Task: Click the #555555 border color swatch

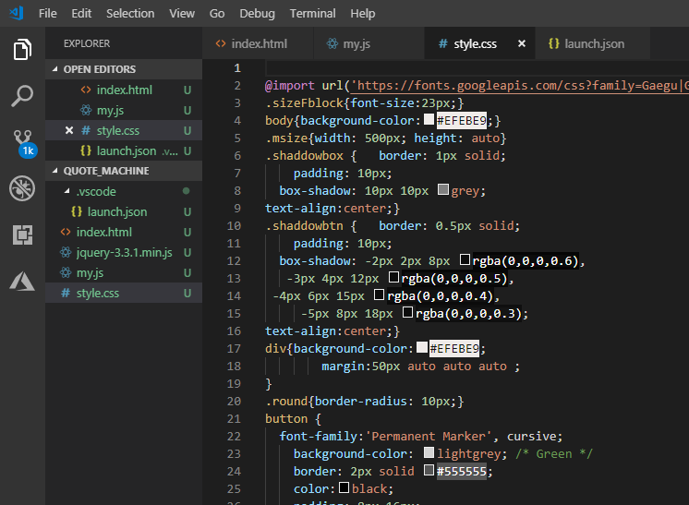Action: point(429,471)
